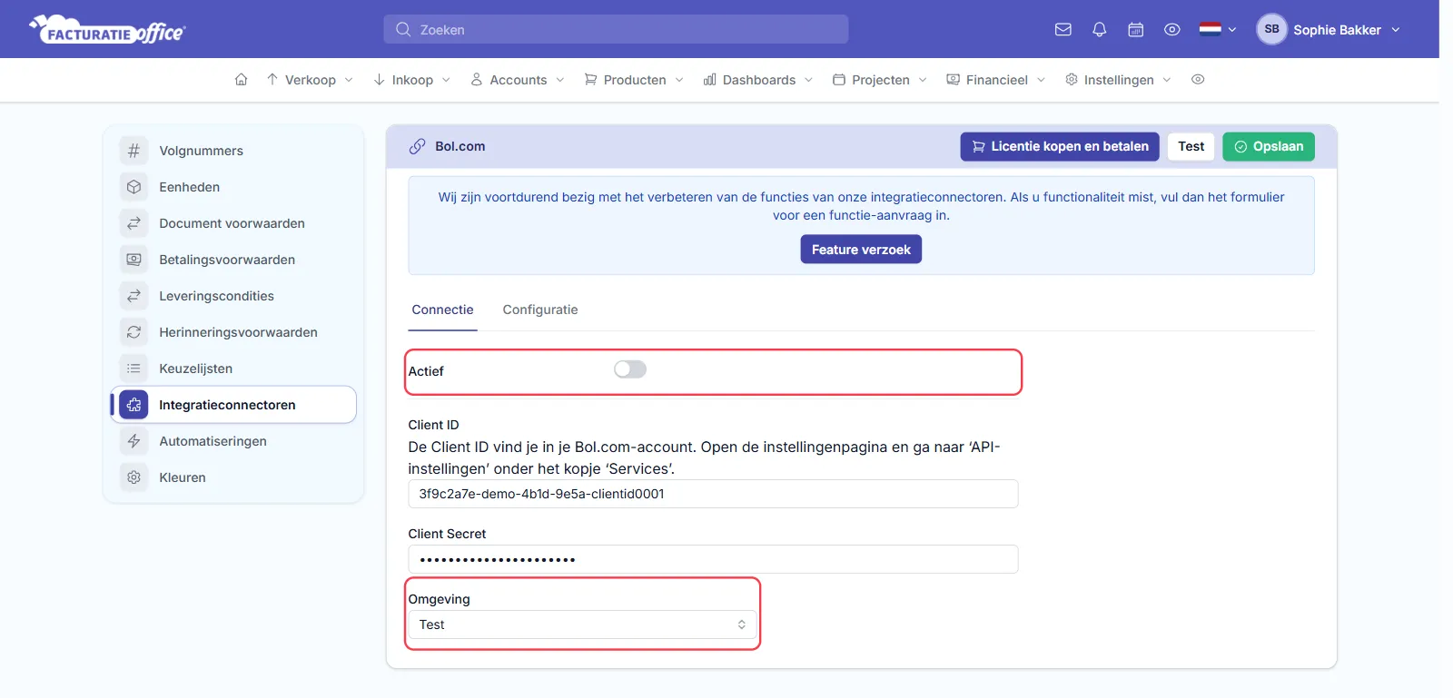The height and width of the screenshot is (698, 1453).
Task: Open Leveringscondities settings
Action: 234,296
